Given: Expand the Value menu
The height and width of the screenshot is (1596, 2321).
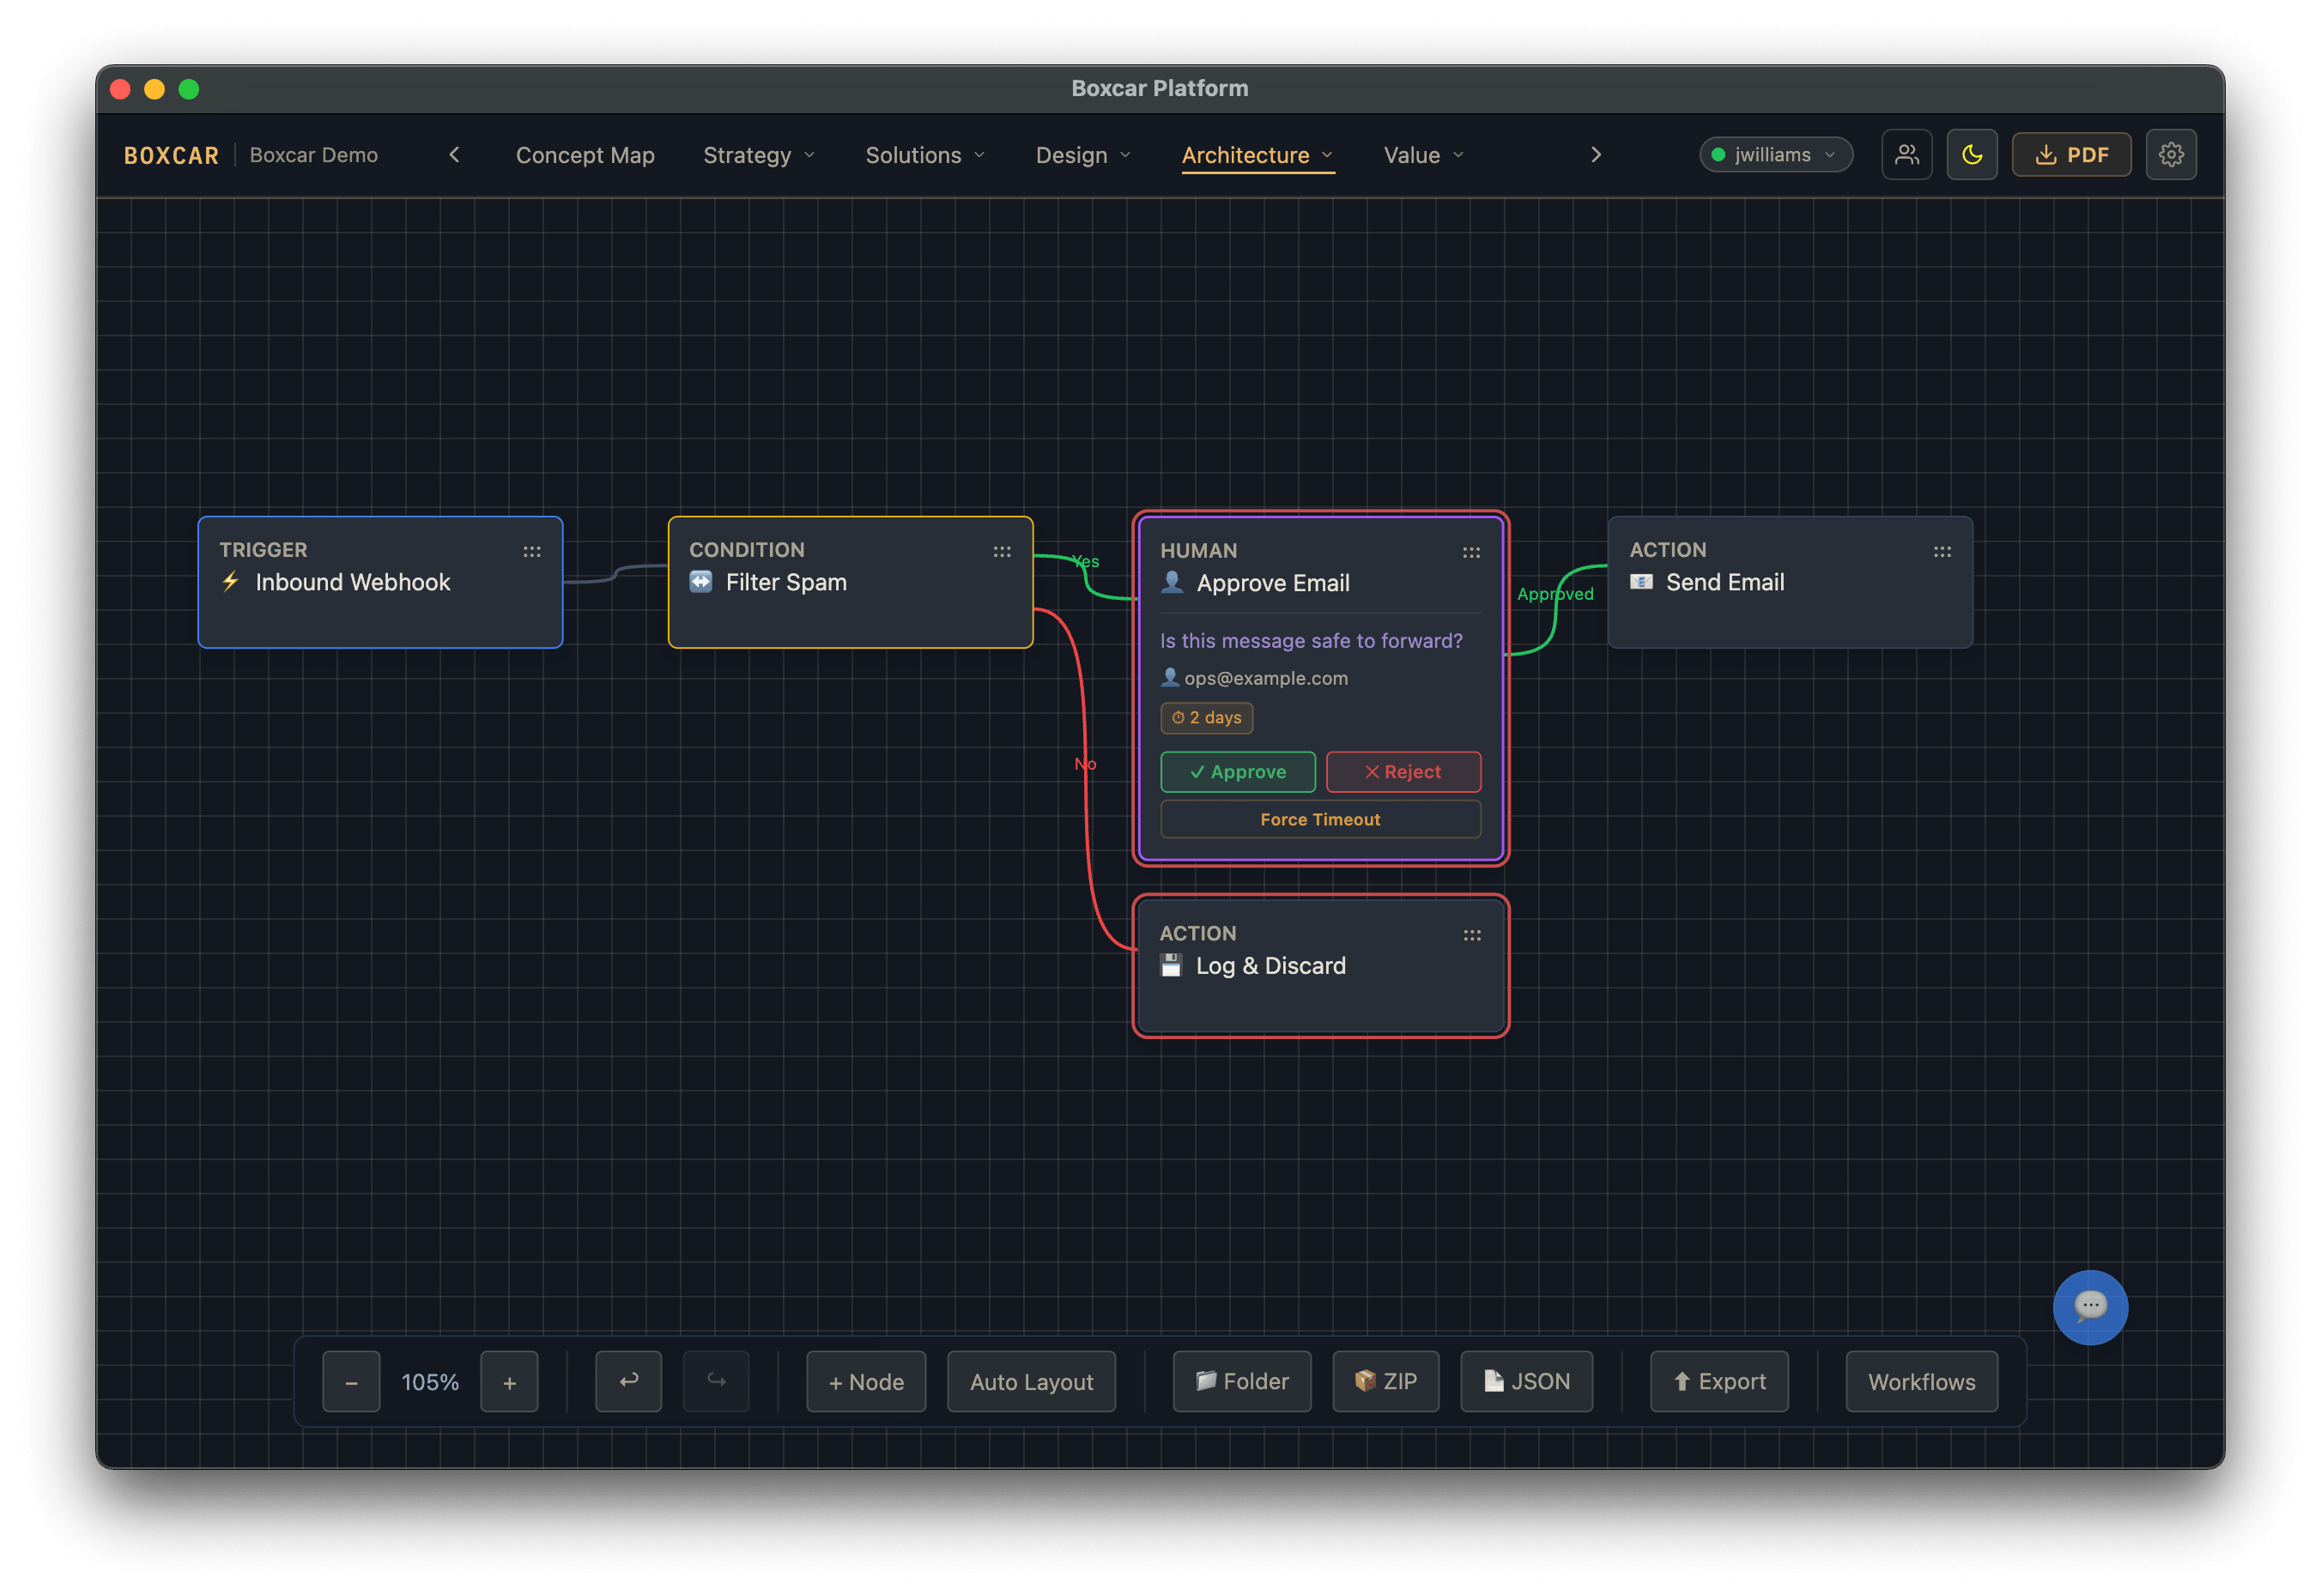Looking at the screenshot, I should [x=1424, y=155].
